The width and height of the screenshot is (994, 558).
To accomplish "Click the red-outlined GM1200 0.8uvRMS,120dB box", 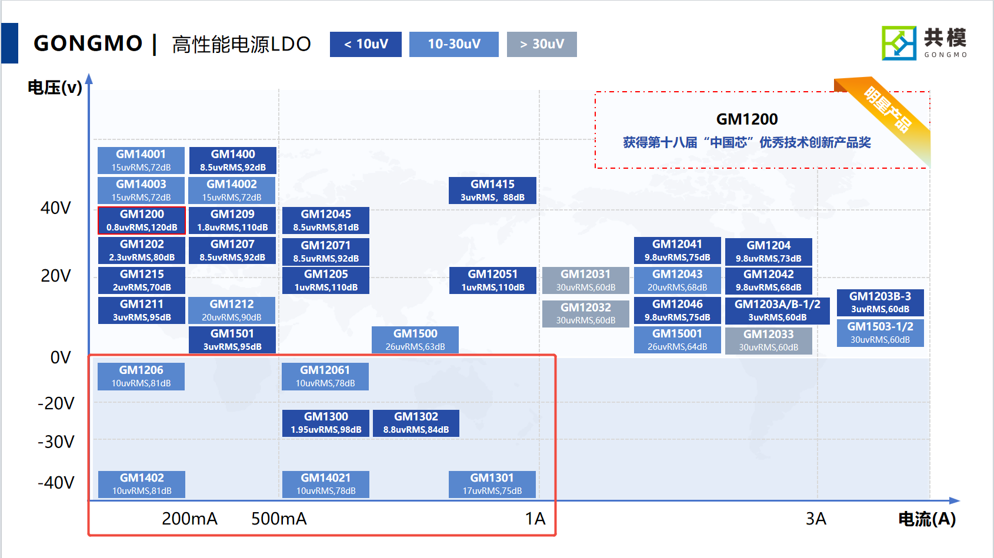I will click(x=142, y=220).
